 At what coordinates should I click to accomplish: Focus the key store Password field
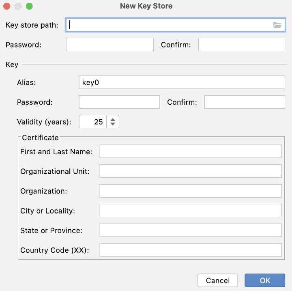(x=109, y=45)
